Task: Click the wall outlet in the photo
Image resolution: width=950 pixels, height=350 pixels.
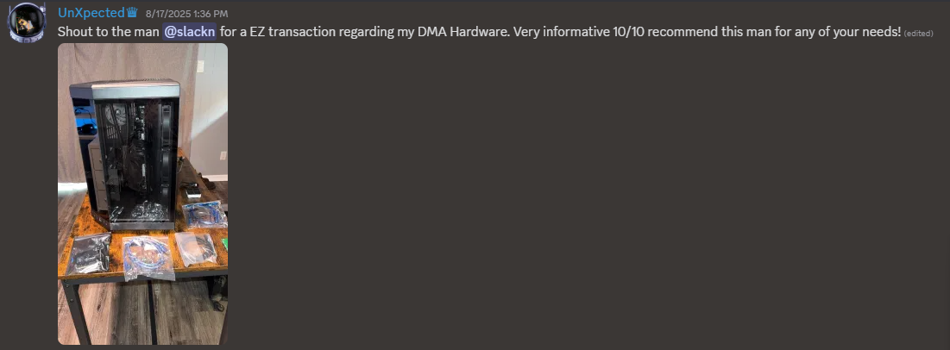Action: (x=223, y=157)
